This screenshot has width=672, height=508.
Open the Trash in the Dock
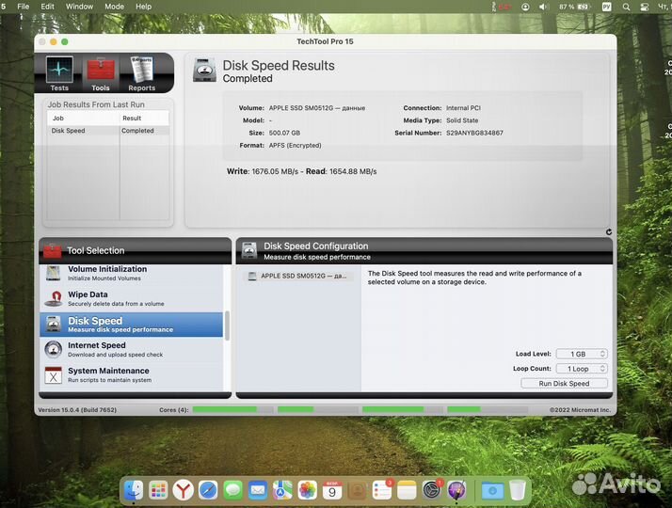pos(518,490)
